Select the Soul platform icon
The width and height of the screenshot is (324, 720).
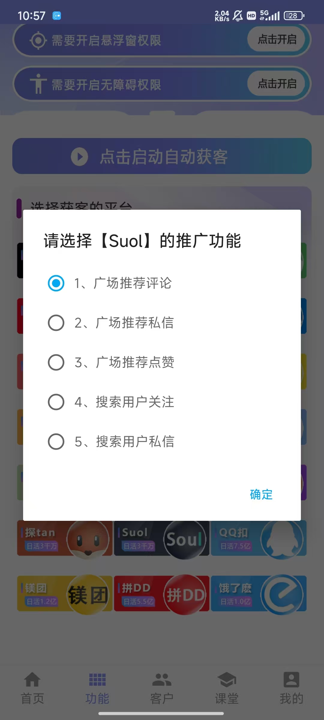[x=184, y=539]
